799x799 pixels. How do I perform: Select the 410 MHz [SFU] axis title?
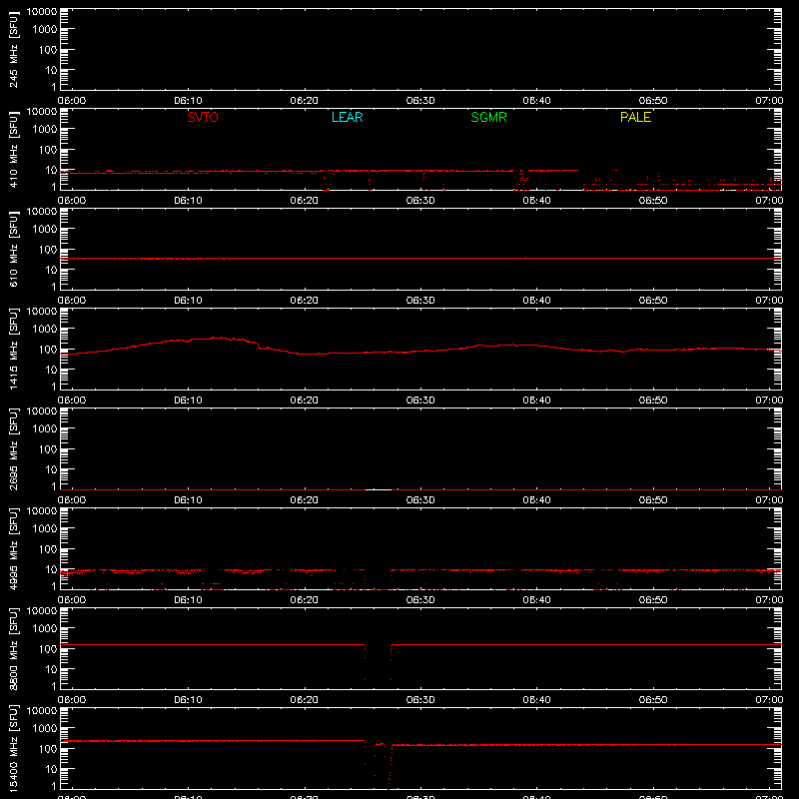pyautogui.click(x=13, y=149)
